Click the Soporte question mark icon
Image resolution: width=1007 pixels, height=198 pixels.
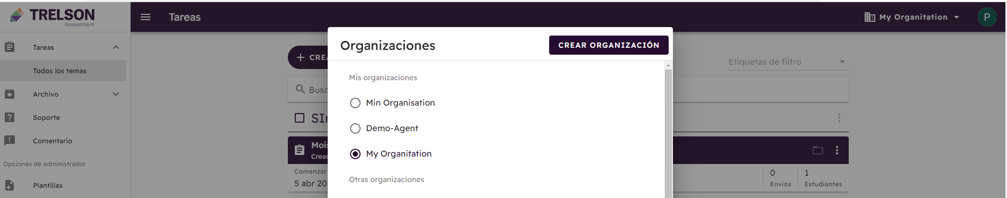10,117
